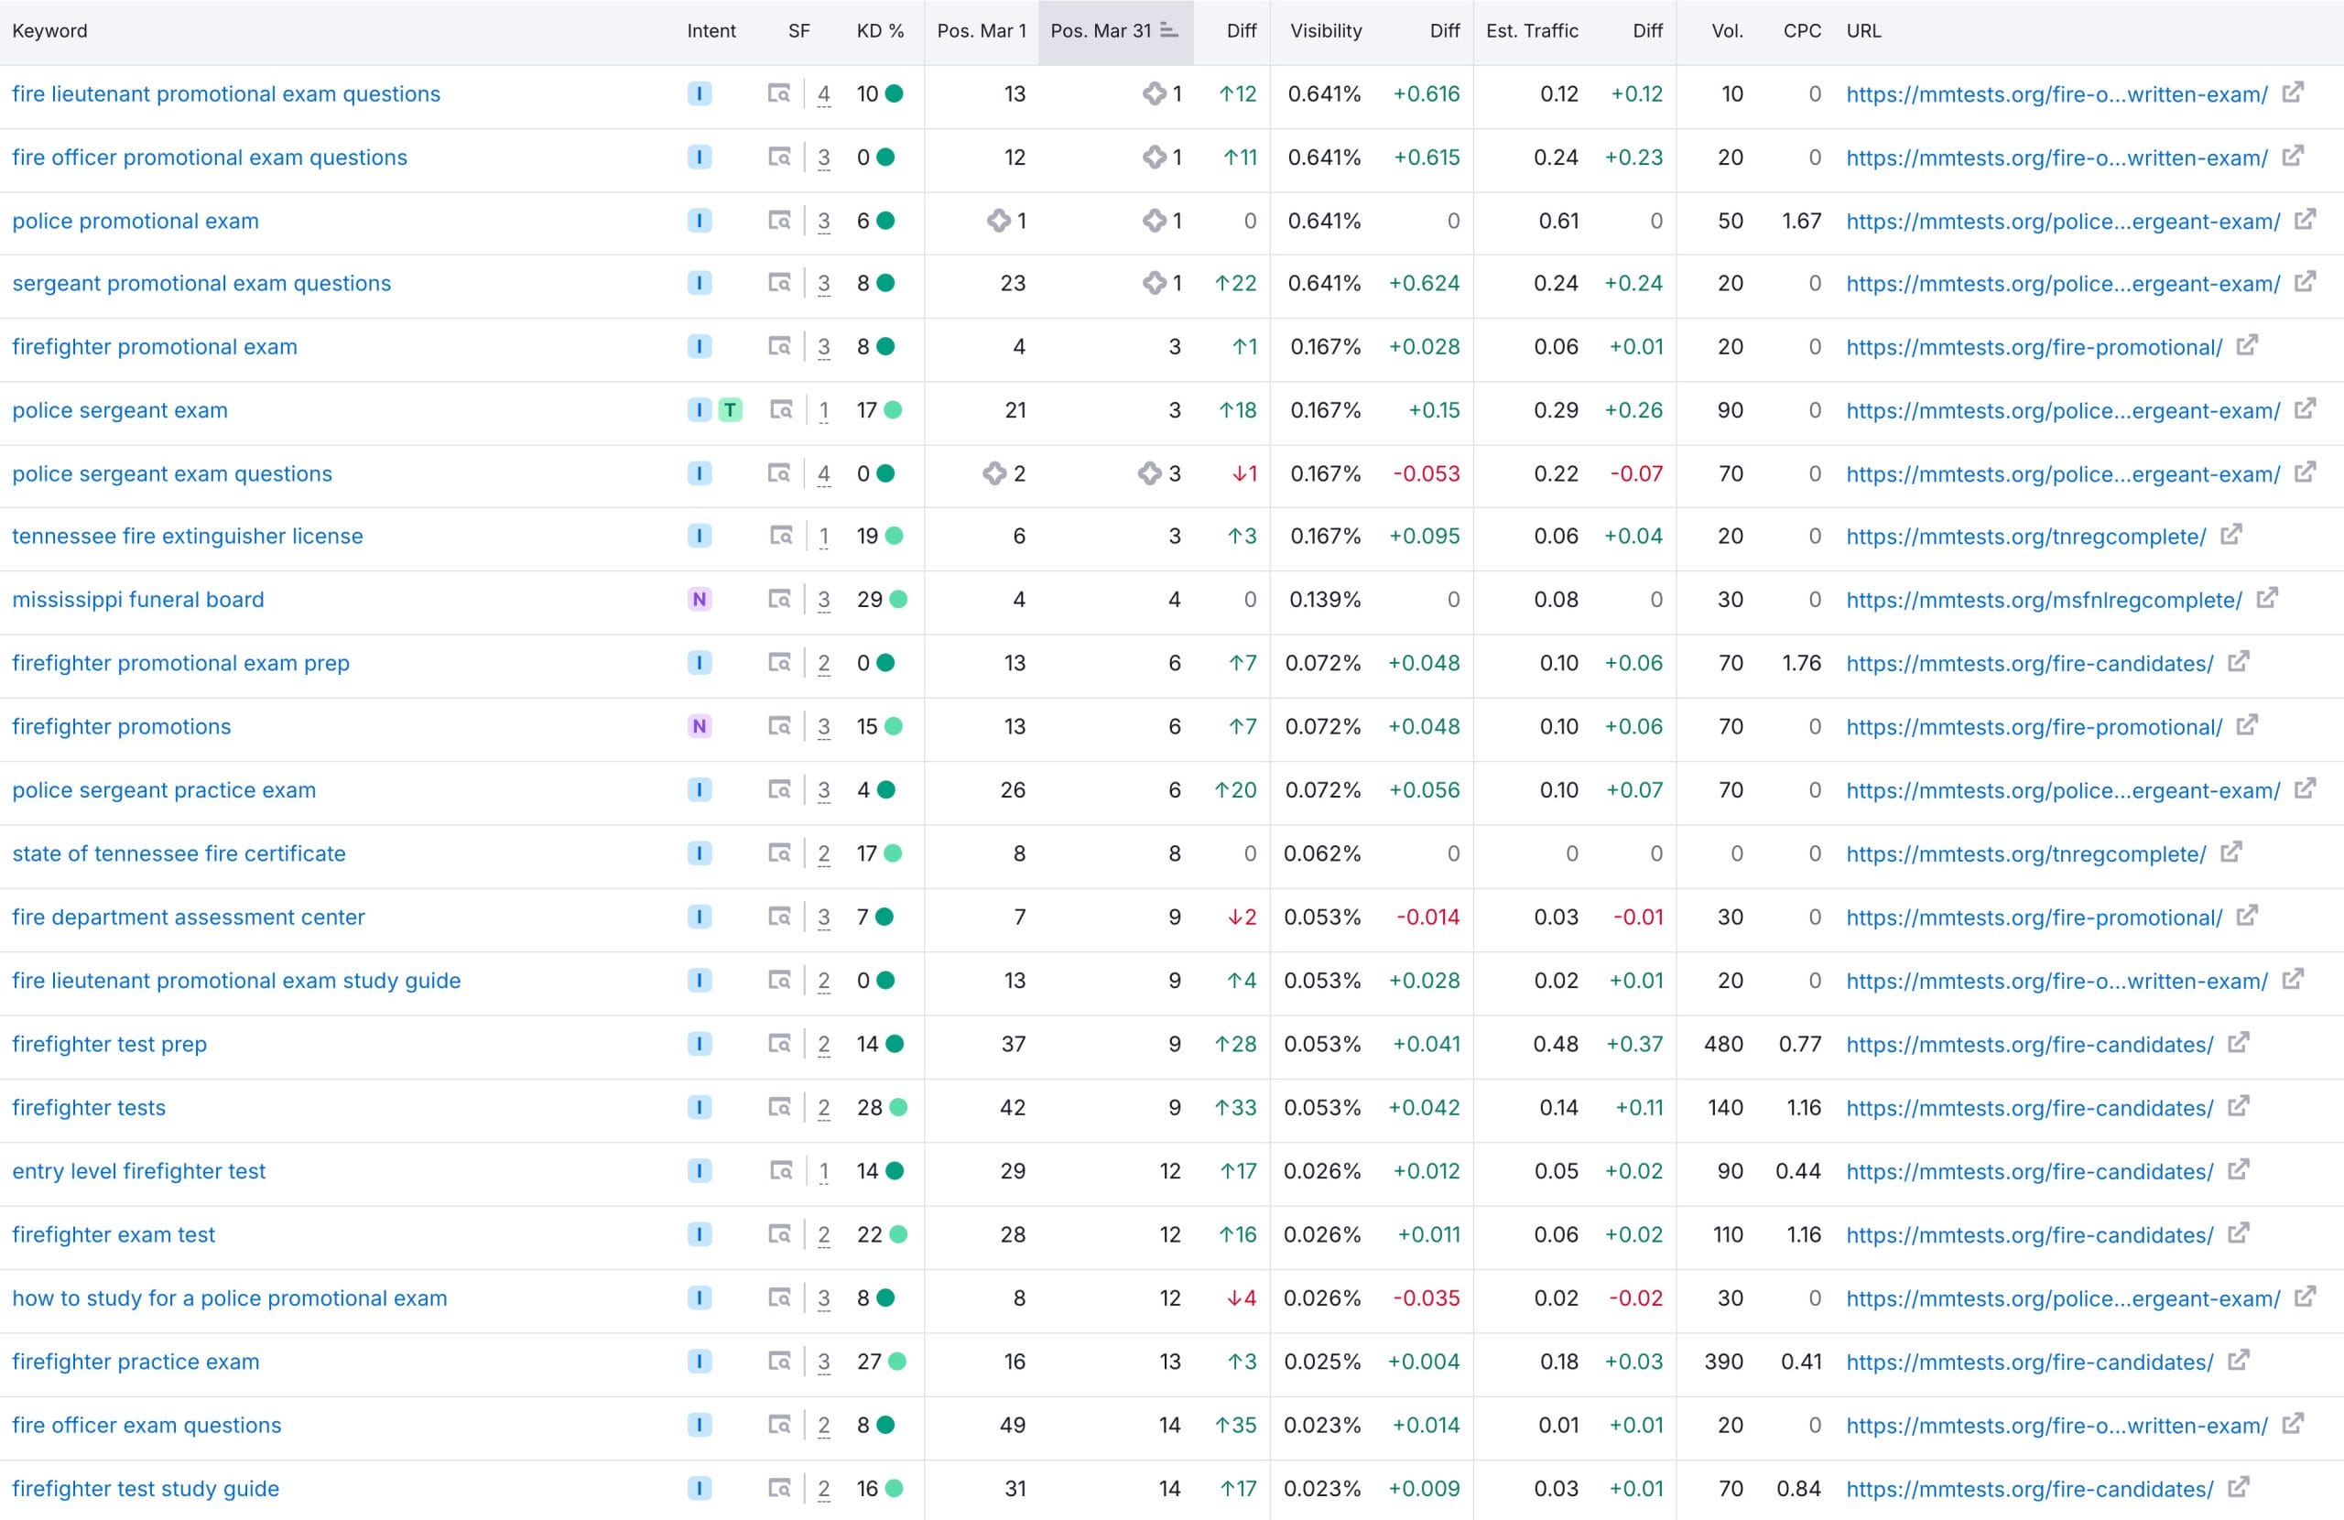Sort by Vol. column header
Image resolution: width=2344 pixels, height=1520 pixels.
click(1727, 30)
